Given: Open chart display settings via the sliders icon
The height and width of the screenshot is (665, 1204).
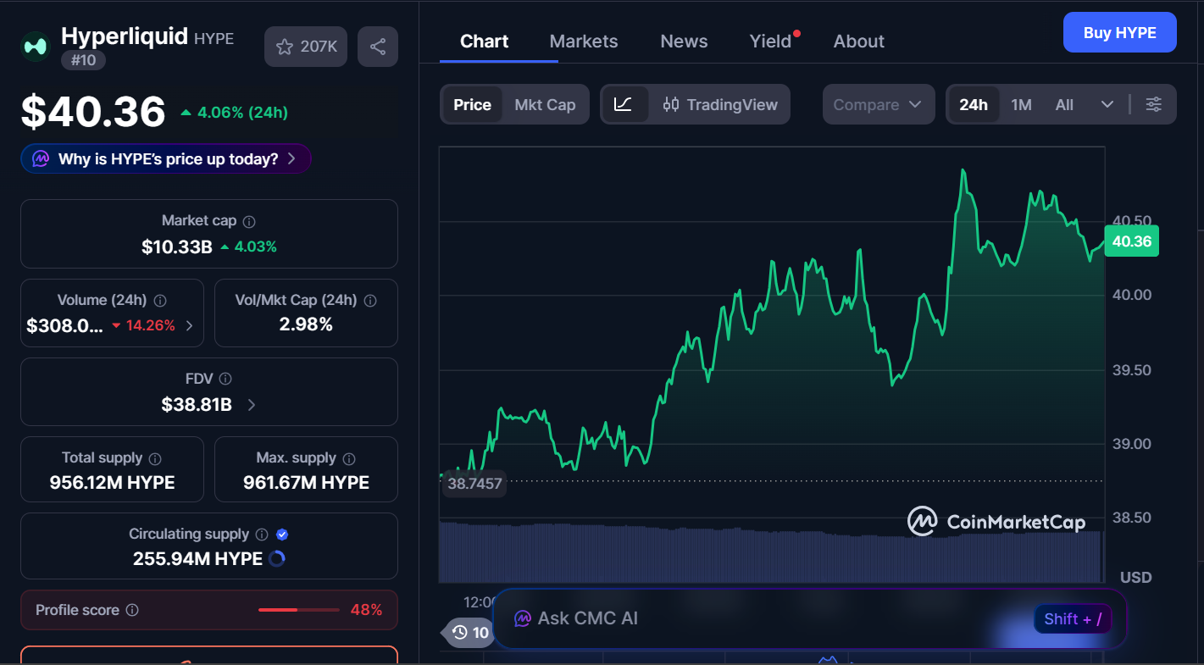Looking at the screenshot, I should [1154, 104].
